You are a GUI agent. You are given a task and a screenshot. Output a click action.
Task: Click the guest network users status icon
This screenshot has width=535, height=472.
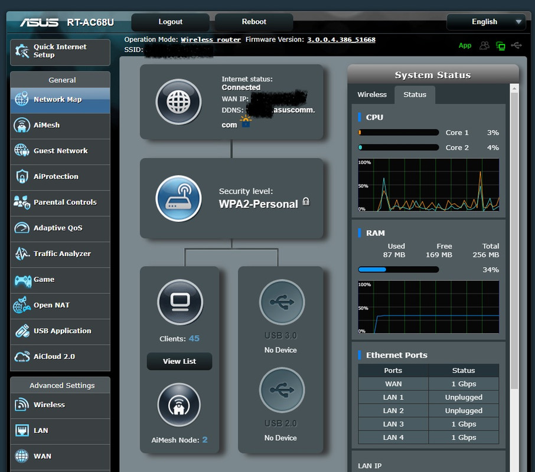(x=484, y=45)
